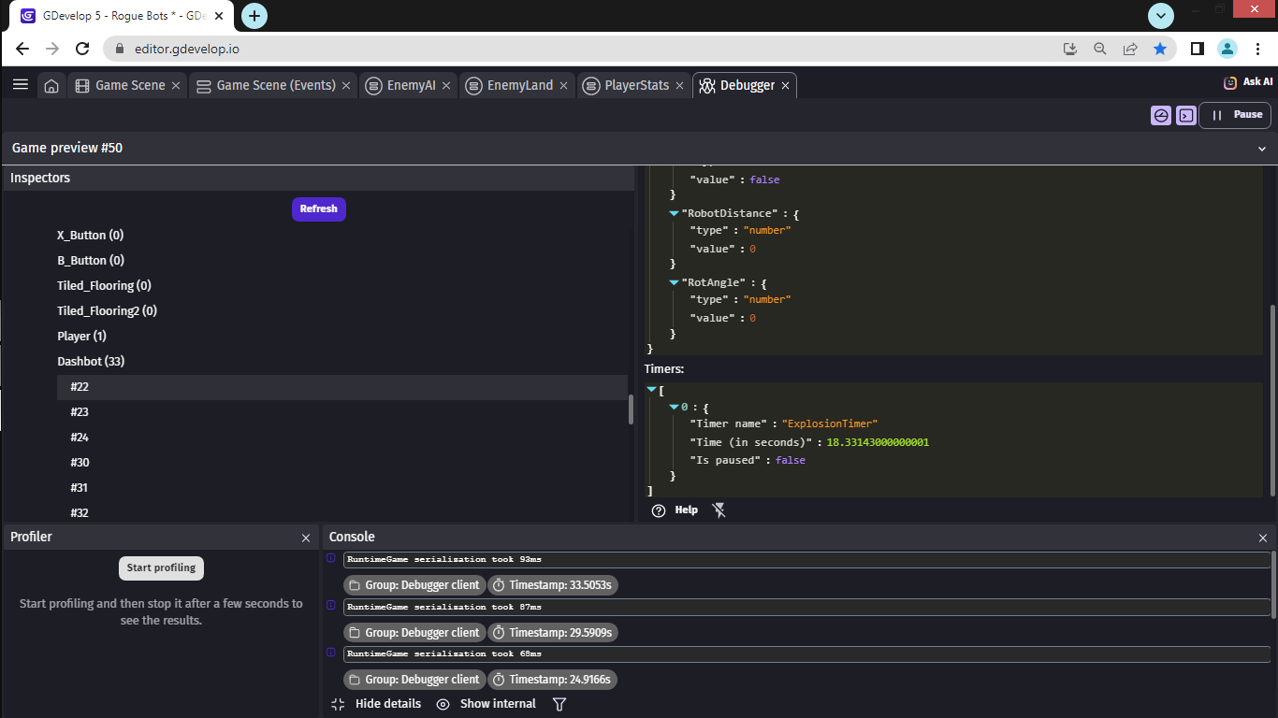1278x718 pixels.
Task: Click the Refresh inspectors button
Action: [x=318, y=208]
